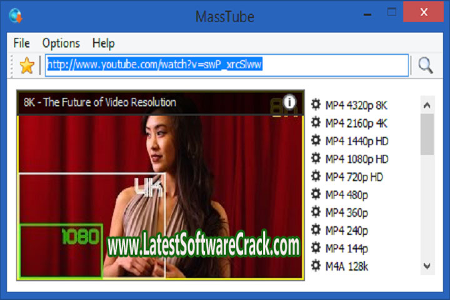Click gear icon beside MP4 1440p HD
450x300 pixels.
pos(316,141)
